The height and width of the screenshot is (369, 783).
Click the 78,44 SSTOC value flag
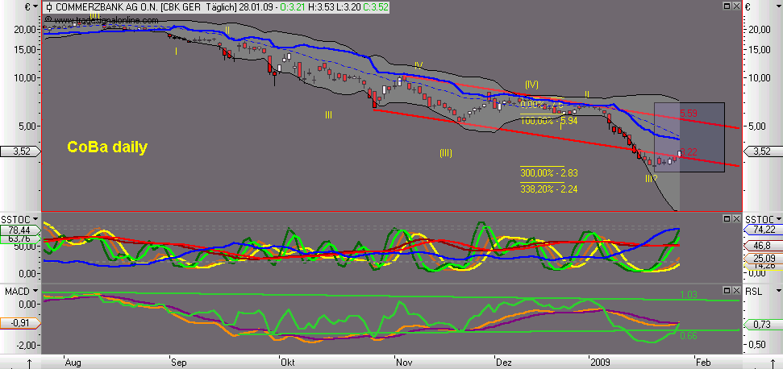[19, 230]
